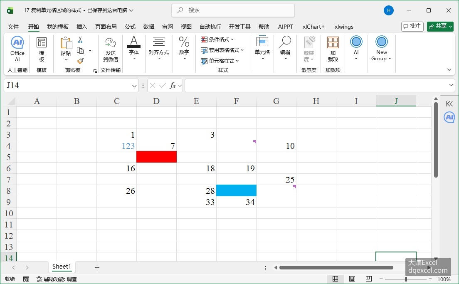Click 发送到微信 WeChat send icon
Screen dimensions: 459x284
point(110,43)
